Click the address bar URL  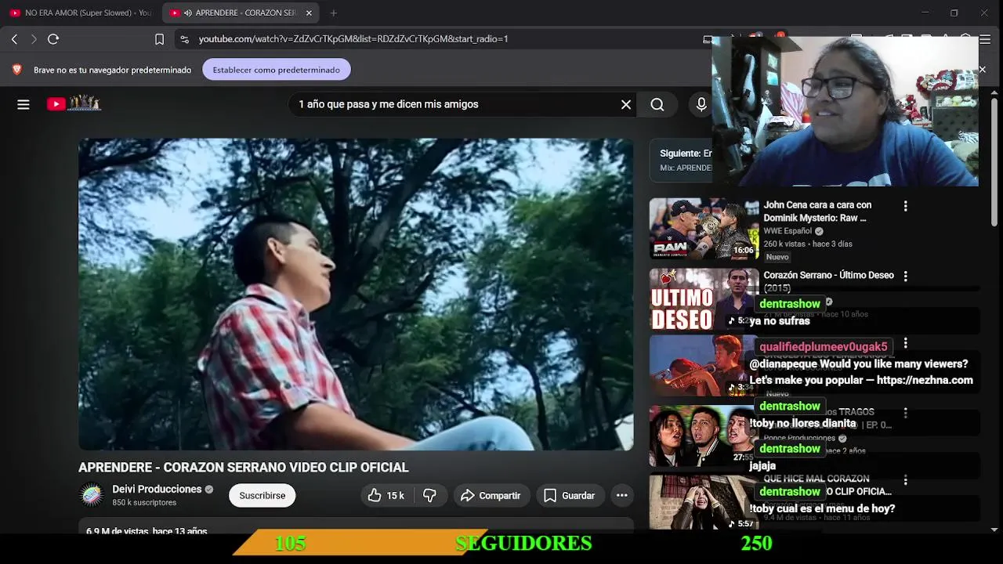[x=353, y=38]
